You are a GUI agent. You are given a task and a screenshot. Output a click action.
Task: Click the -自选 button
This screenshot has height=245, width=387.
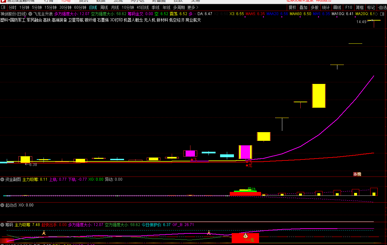(x=382, y=7)
